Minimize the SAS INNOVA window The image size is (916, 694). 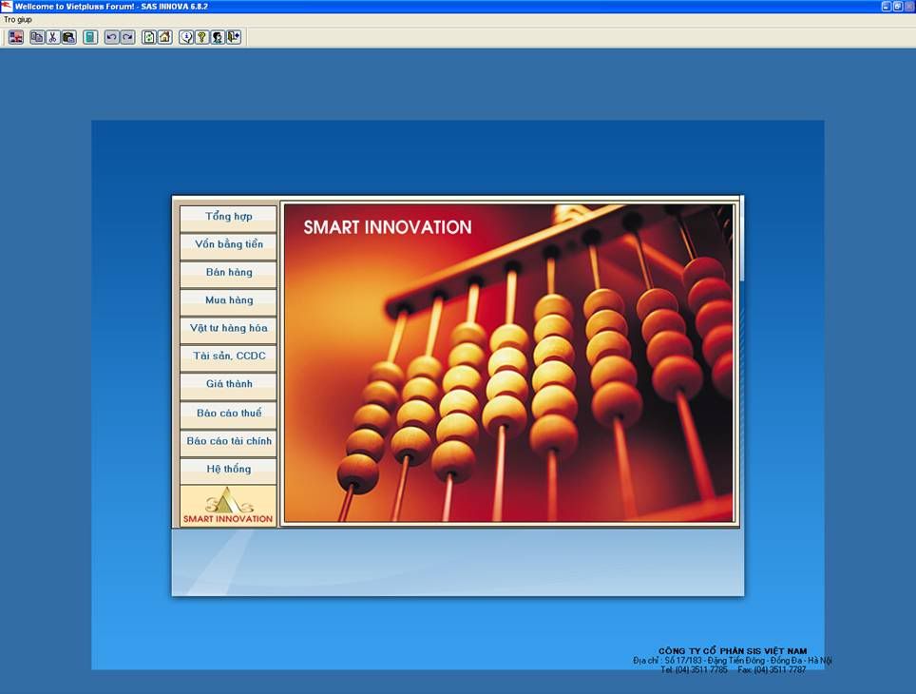tap(886, 7)
